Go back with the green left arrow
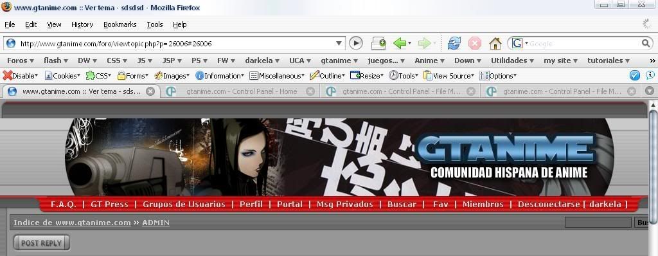Image resolution: width=658 pixels, height=256 pixels. point(400,43)
